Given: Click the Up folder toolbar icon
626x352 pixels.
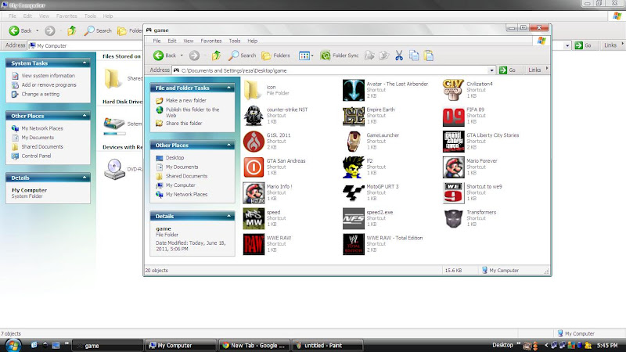Looking at the screenshot, I should click(x=217, y=56).
